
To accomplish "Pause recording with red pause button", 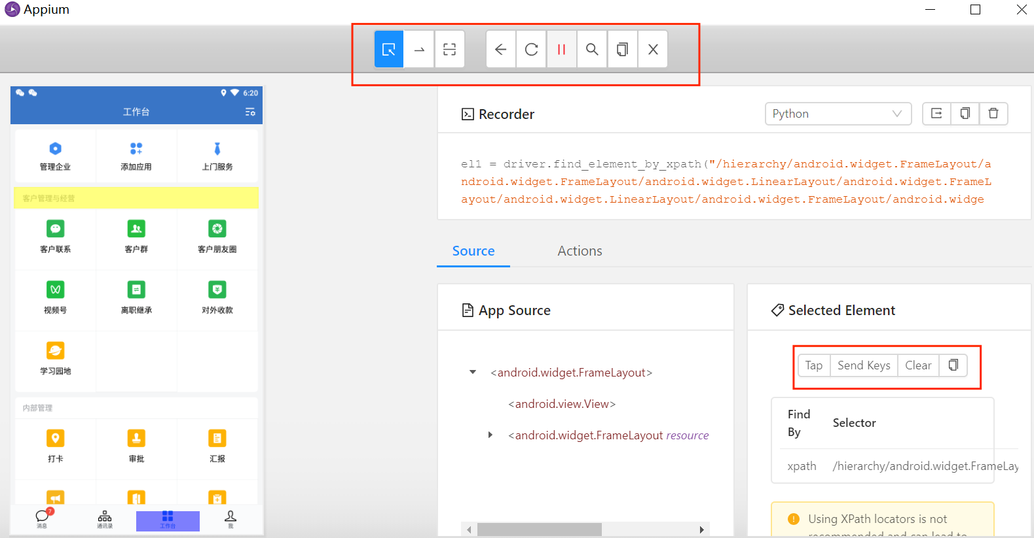I will click(561, 49).
